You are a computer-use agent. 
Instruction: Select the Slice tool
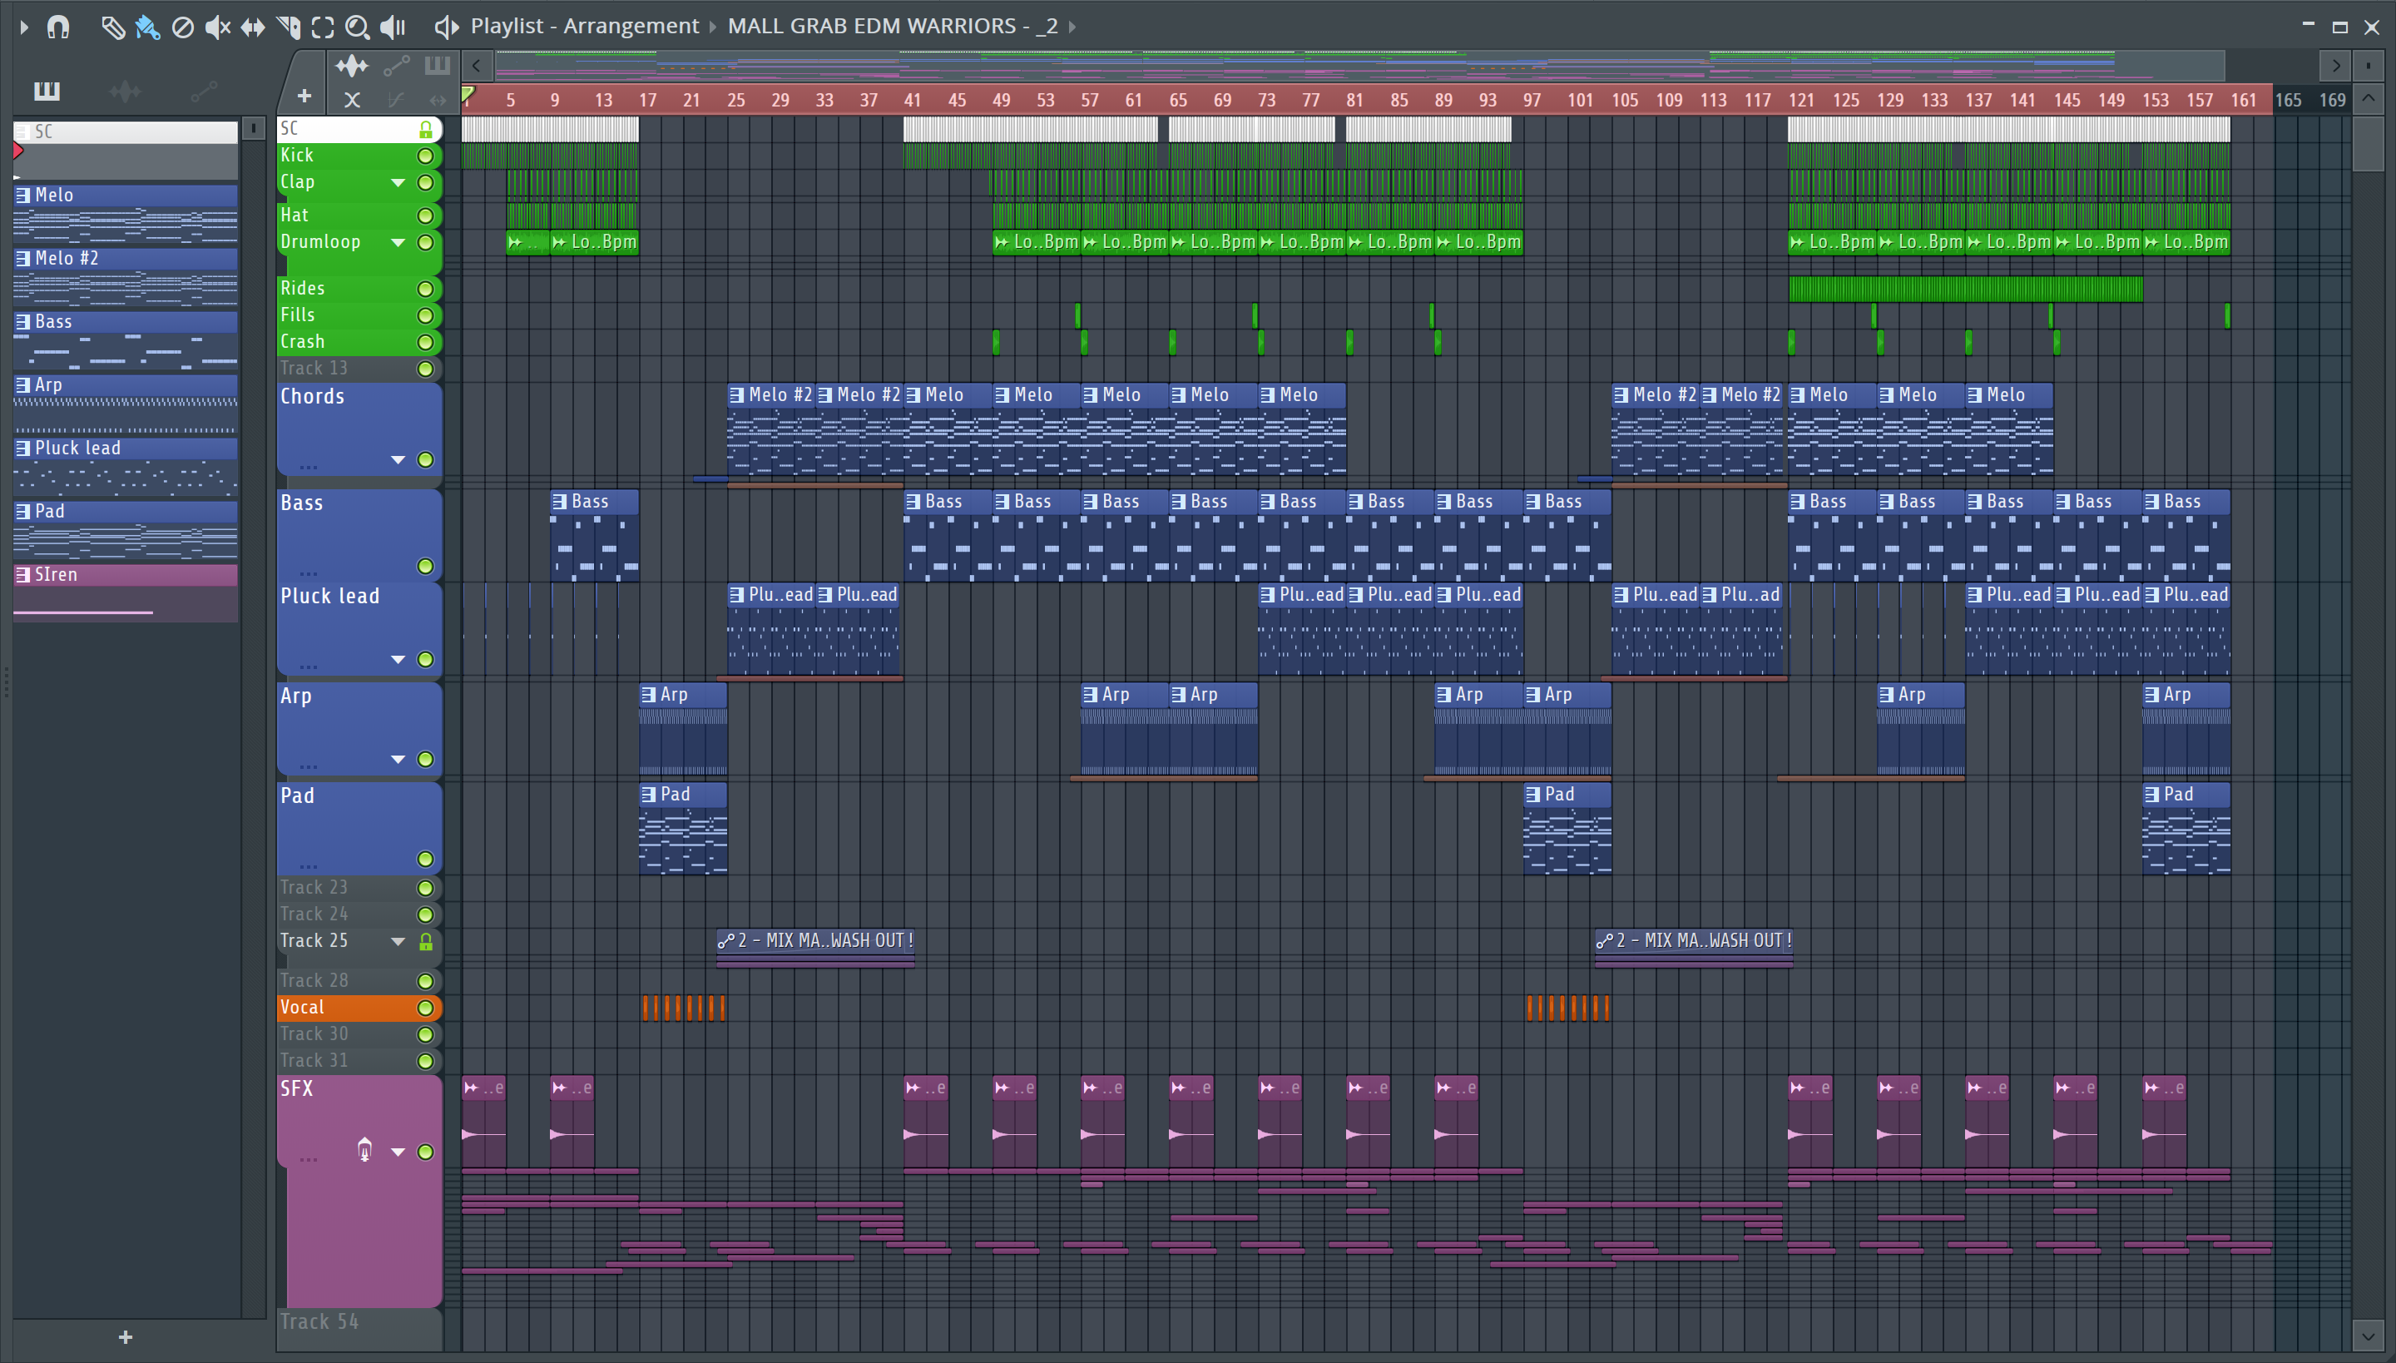click(290, 27)
